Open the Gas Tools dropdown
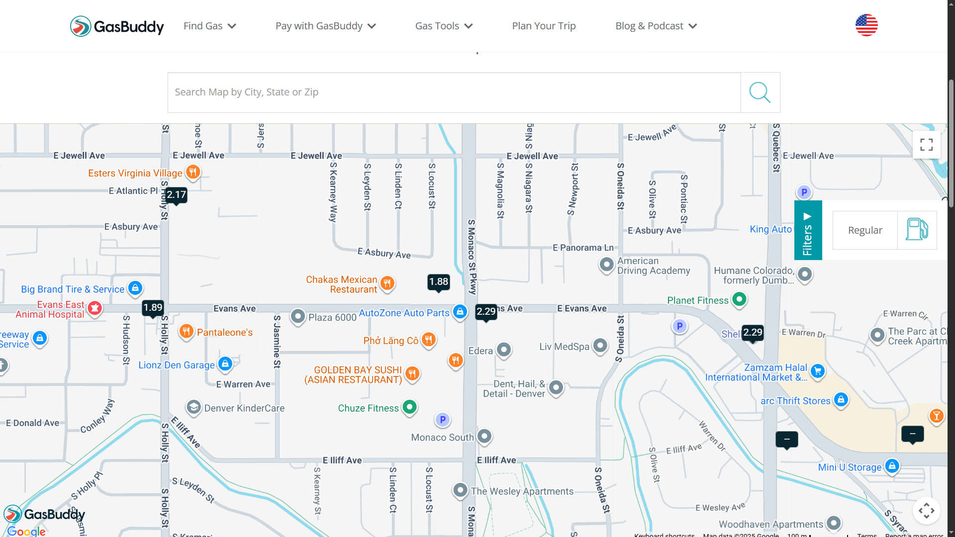955x537 pixels. tap(443, 26)
